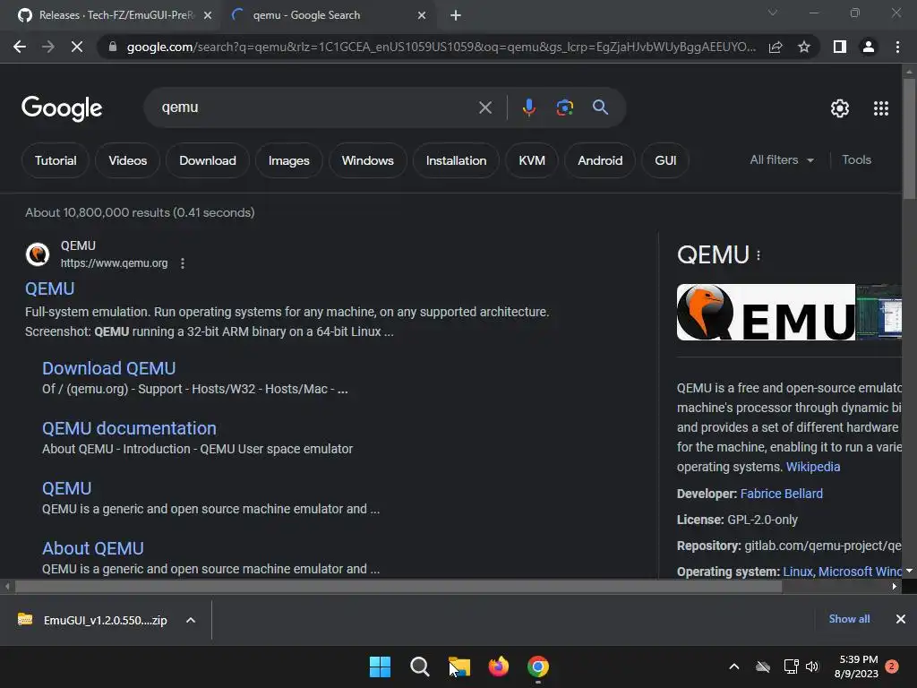Open the Windows Start menu
Image resolution: width=917 pixels, height=688 pixels.
pos(380,666)
